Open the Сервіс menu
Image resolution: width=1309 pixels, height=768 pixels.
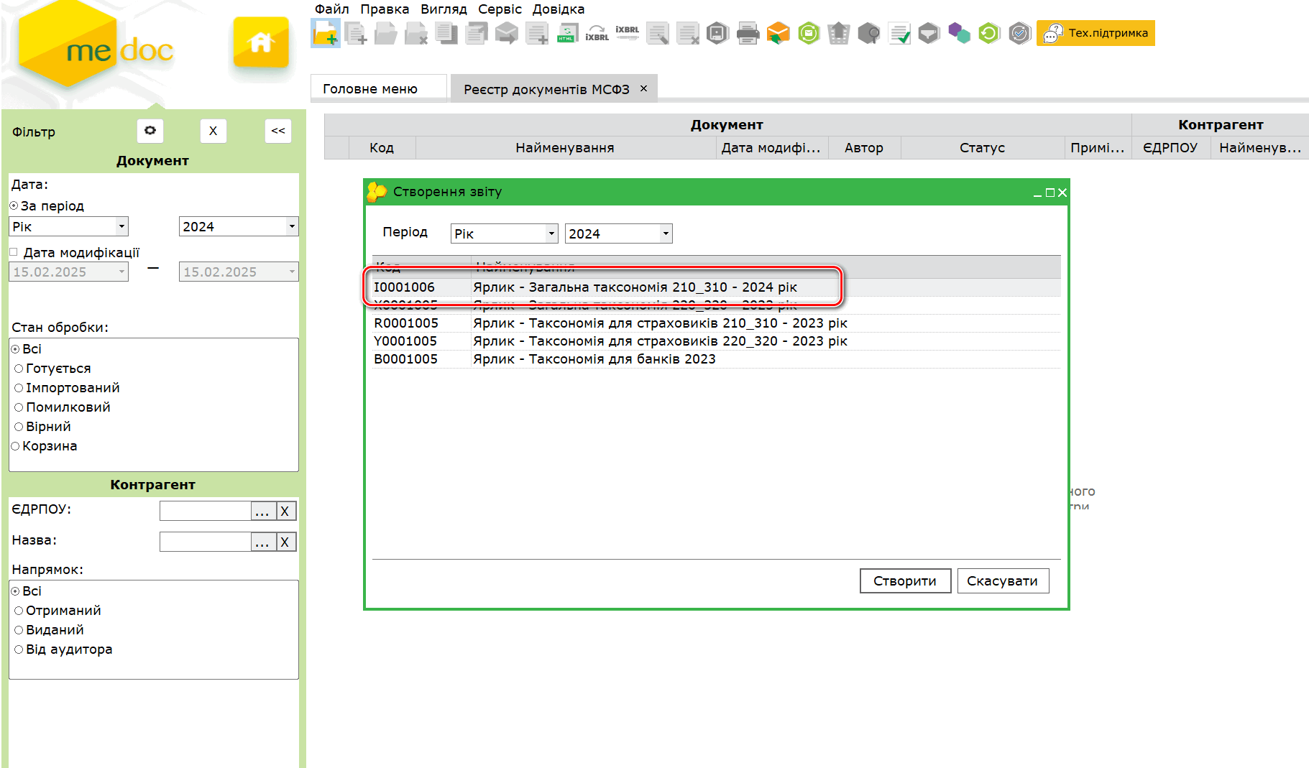500,9
